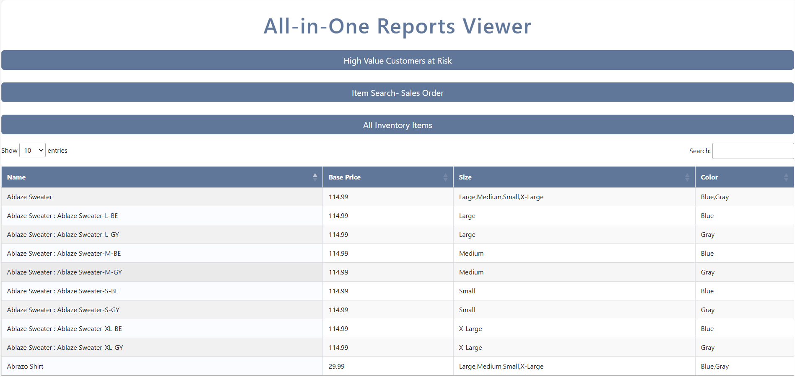The width and height of the screenshot is (795, 377).
Task: Select the Ablaze Sweater-L-BE row
Action: [x=62, y=216]
